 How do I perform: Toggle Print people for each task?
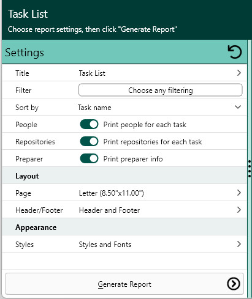pos(89,124)
